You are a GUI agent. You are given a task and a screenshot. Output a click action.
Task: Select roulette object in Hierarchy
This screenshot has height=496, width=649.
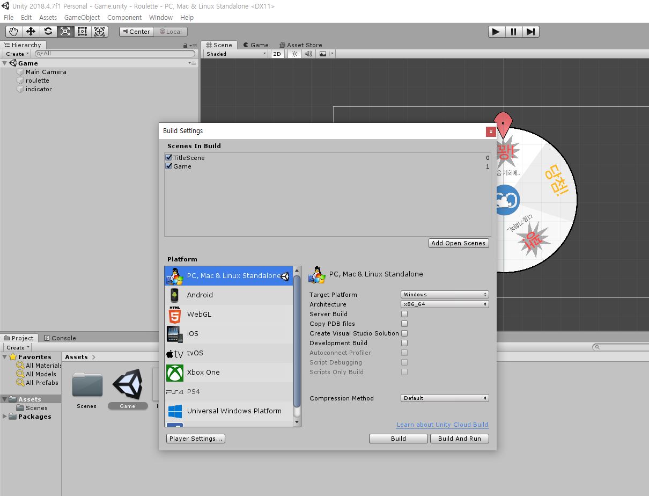click(38, 81)
